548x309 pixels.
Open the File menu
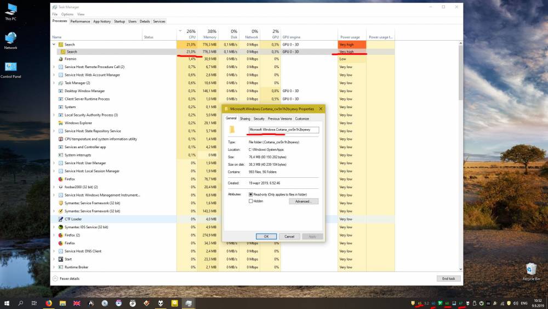click(55, 14)
